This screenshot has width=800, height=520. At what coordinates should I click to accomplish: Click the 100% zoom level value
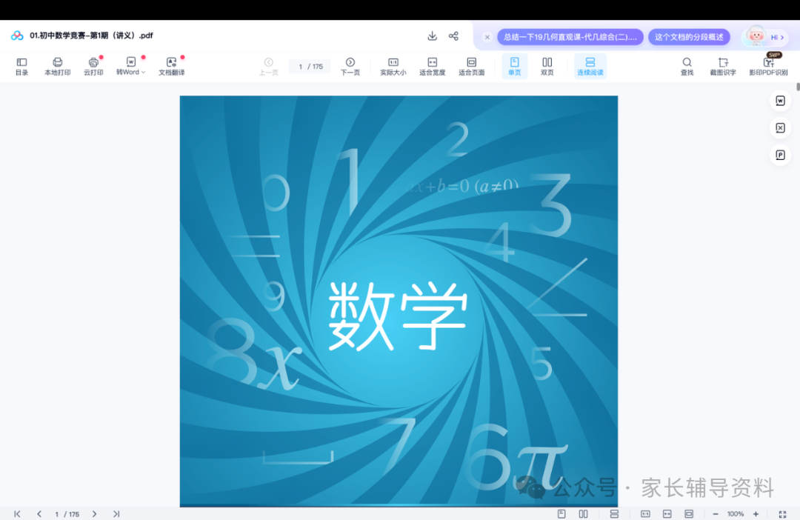(736, 514)
